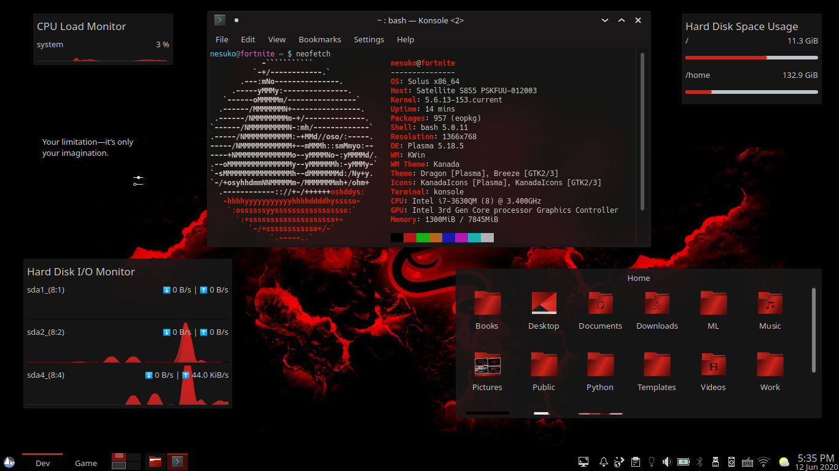
Task: Click the "Hard Disk Space Usage" title
Action: (741, 26)
